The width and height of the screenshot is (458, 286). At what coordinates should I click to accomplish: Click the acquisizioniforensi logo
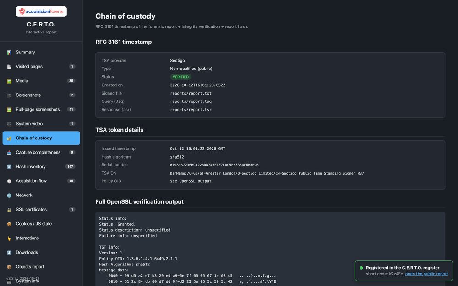click(41, 11)
